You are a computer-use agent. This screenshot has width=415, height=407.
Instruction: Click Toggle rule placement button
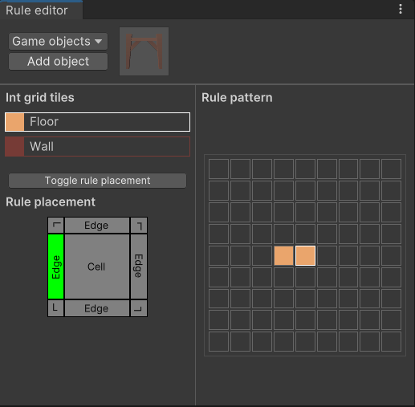click(97, 181)
